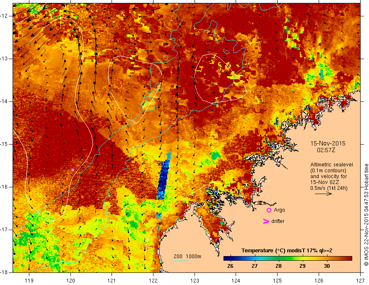Viewport: 369px width, 285px height.
Task: Click the colorbar tick label '27'
Action: pos(255,266)
